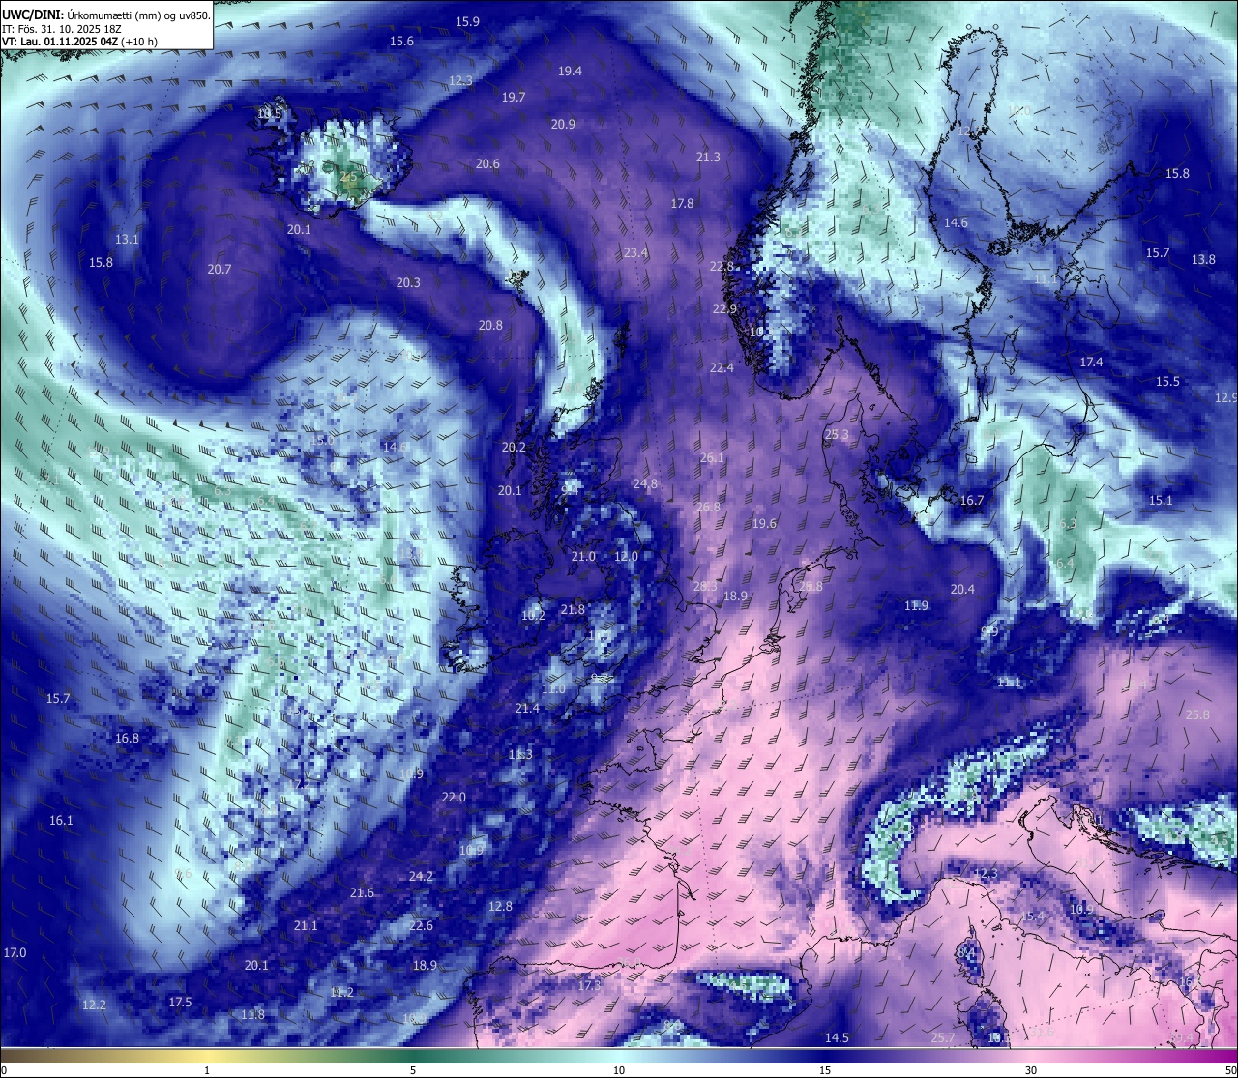
Task: Click the 19.6 map value
Action: point(764,523)
